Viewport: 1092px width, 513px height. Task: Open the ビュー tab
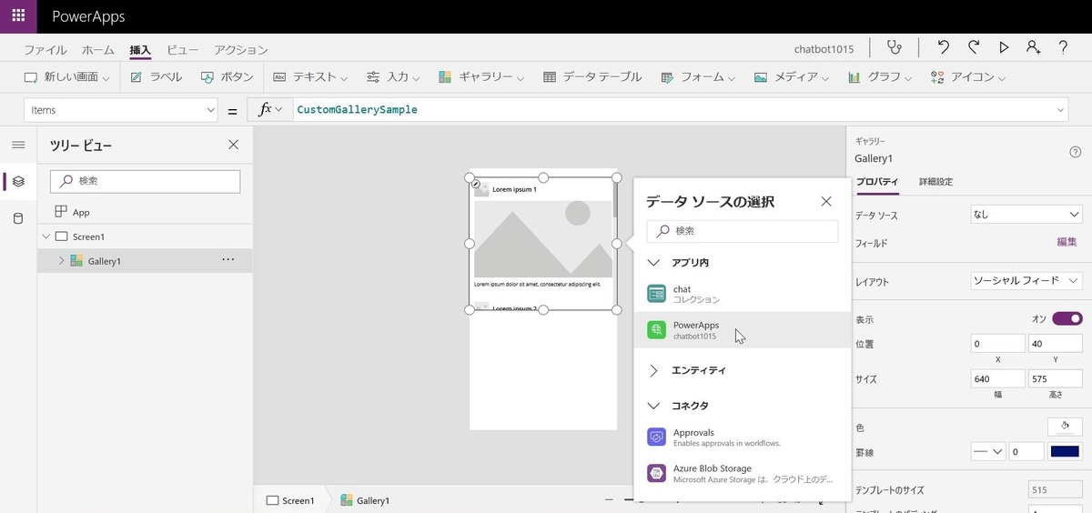(183, 50)
